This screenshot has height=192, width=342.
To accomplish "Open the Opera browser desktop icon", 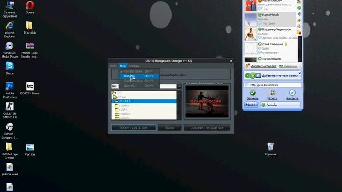I will tap(30, 7).
